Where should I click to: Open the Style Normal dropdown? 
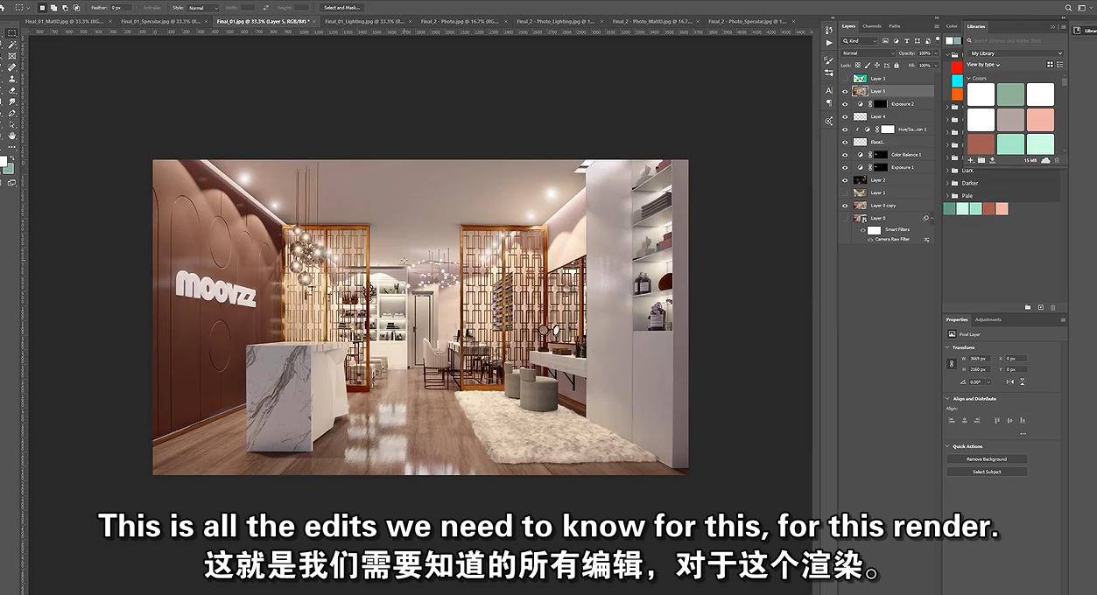(202, 8)
